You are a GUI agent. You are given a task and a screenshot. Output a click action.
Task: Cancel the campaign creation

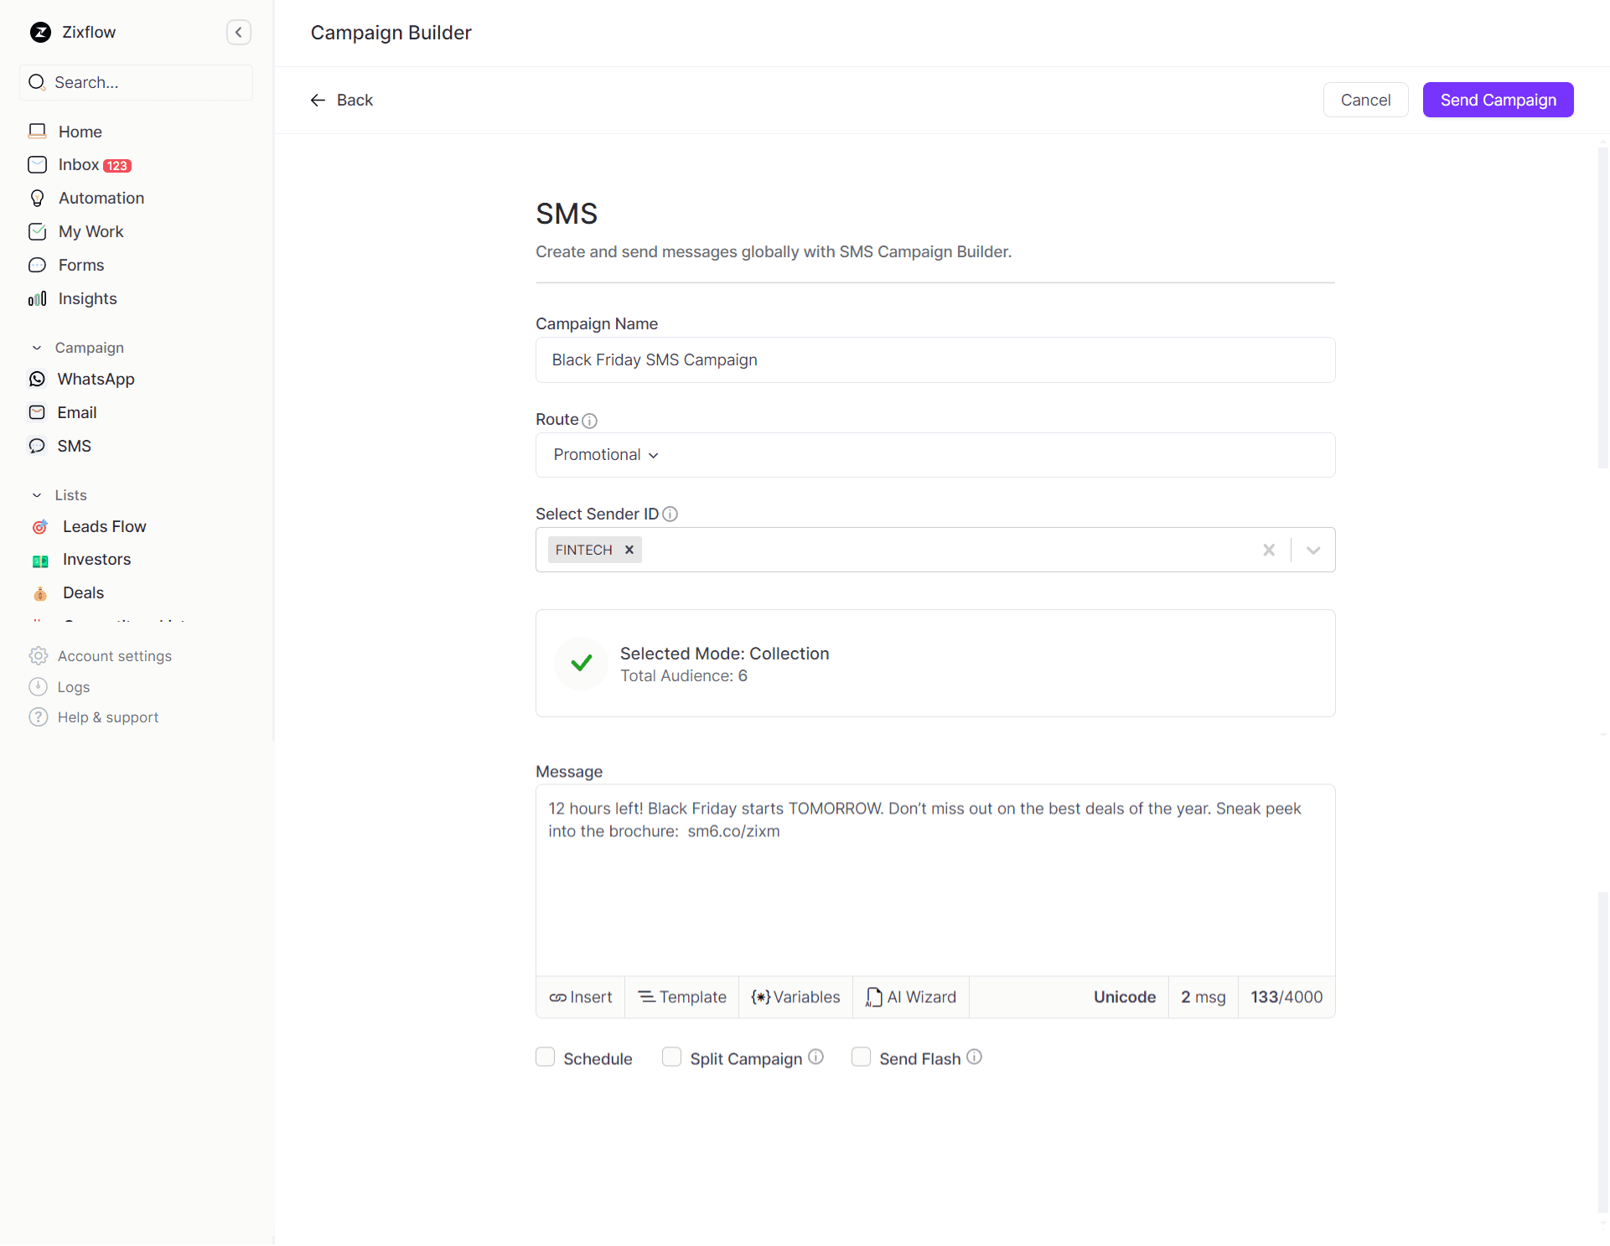coord(1365,101)
